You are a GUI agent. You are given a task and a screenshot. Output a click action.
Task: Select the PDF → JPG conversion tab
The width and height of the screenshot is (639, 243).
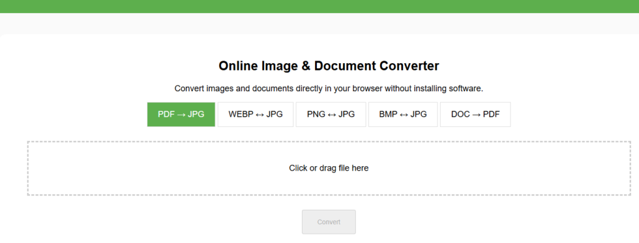[x=181, y=114]
